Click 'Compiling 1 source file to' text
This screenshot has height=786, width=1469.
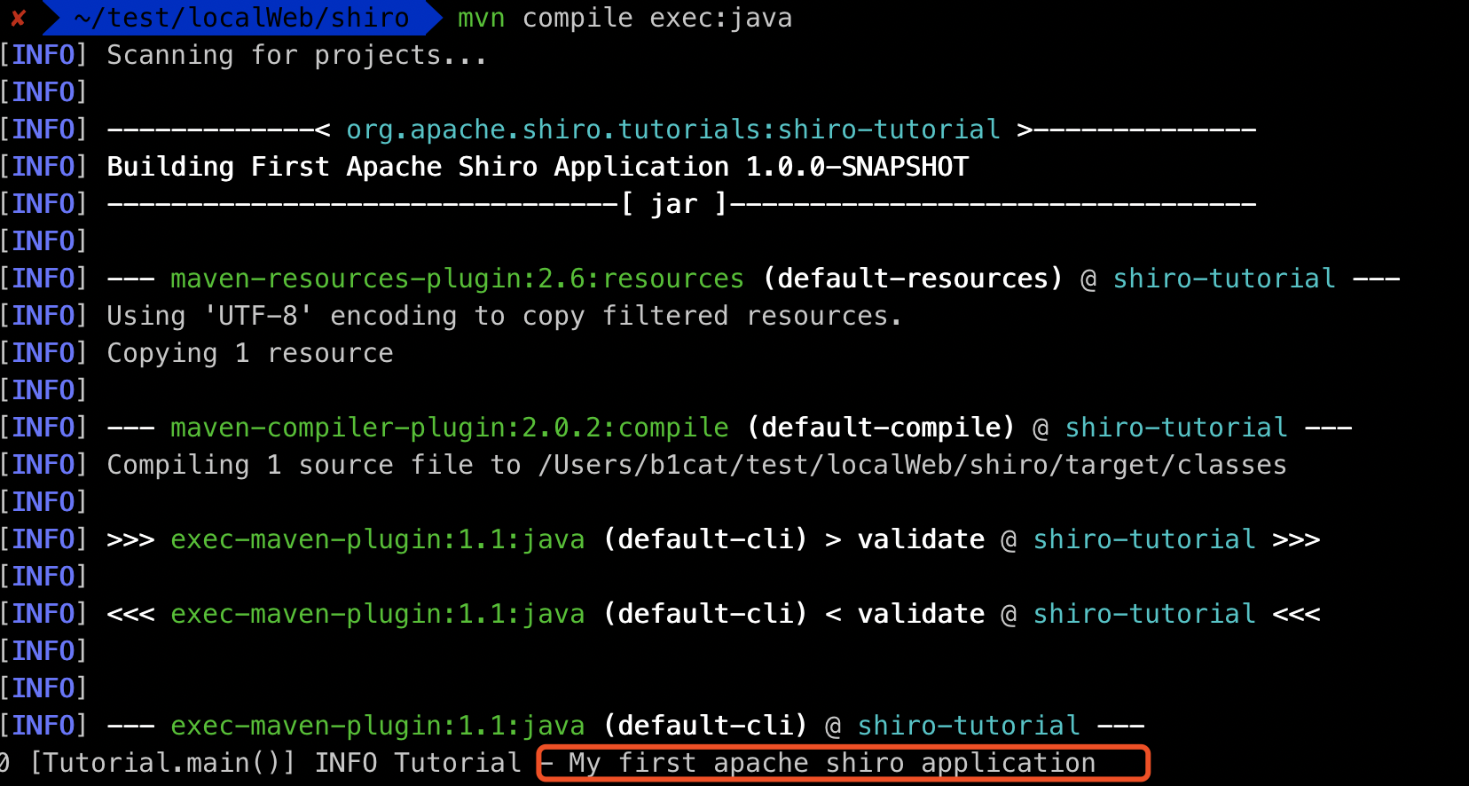tap(314, 465)
